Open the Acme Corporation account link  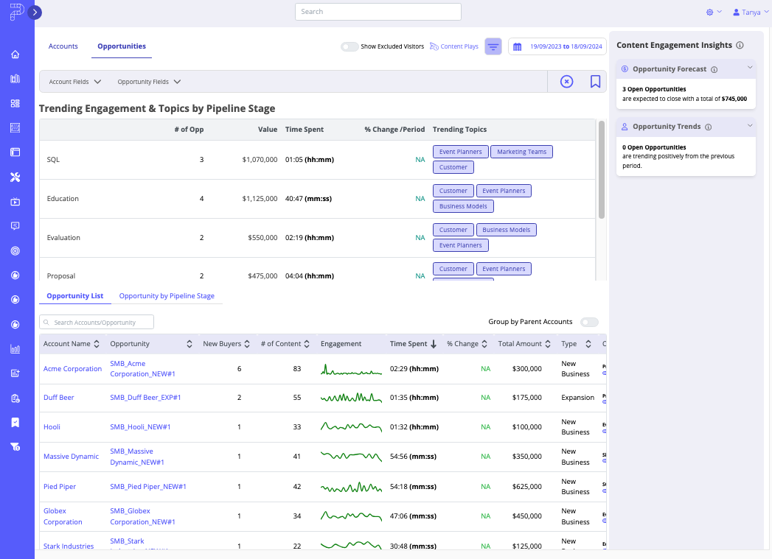72,368
